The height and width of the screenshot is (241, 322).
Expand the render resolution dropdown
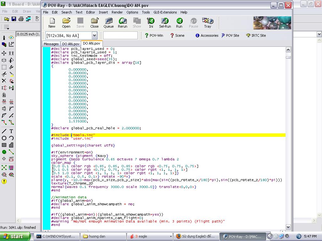[94, 35]
